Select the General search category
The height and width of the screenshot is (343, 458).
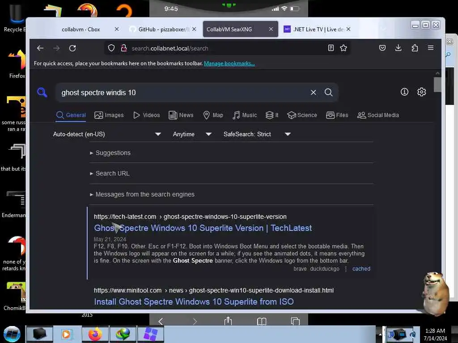[71, 115]
